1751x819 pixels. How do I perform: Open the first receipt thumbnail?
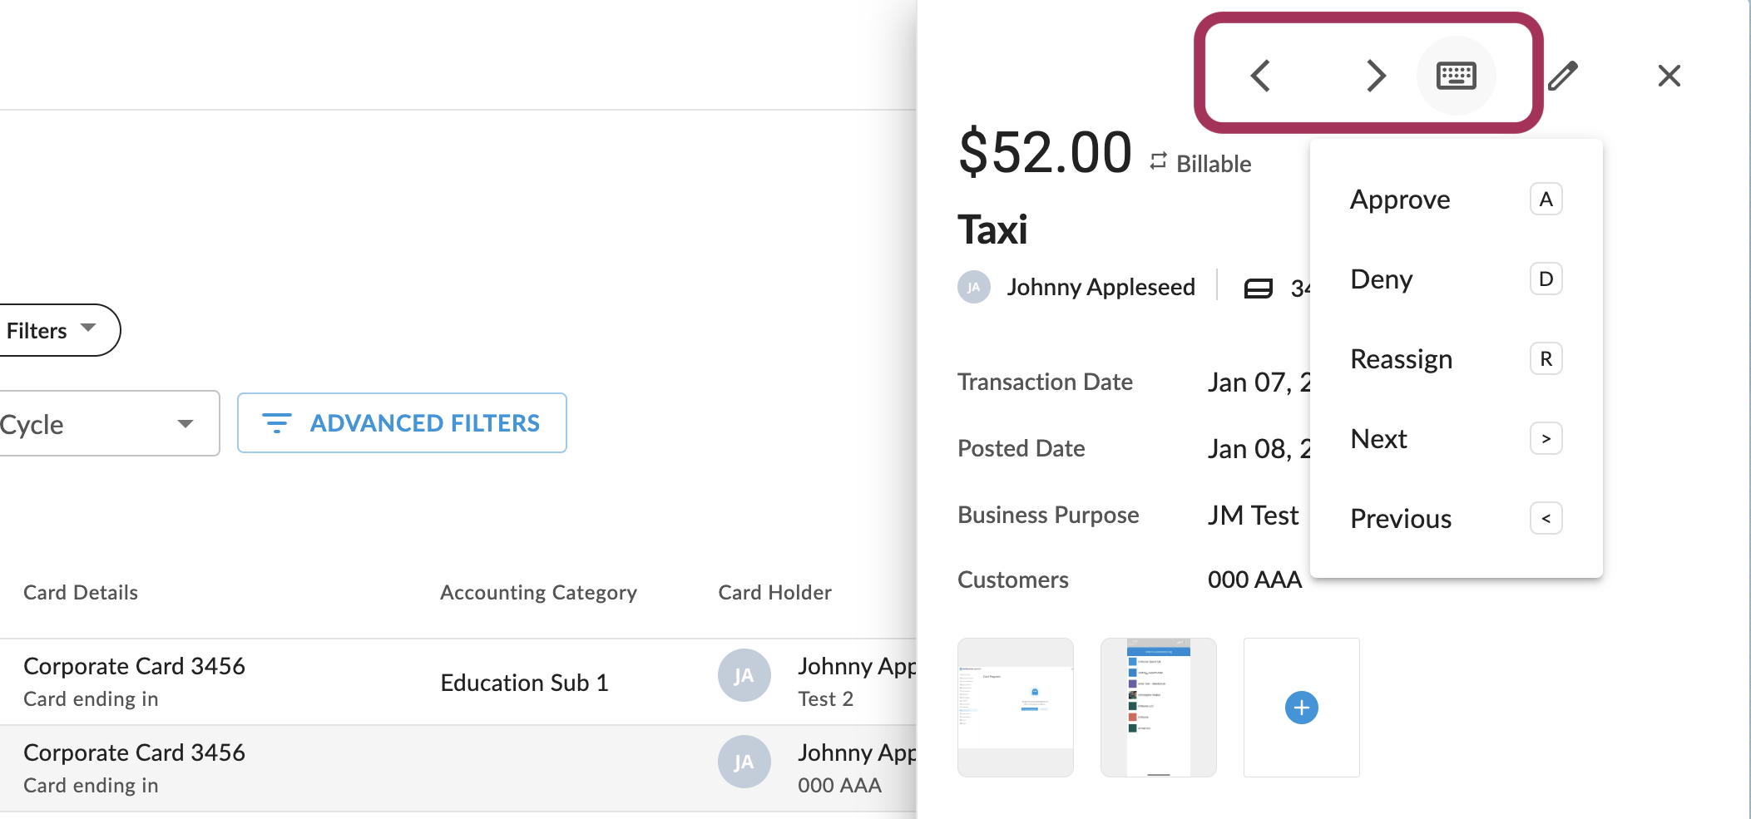click(1016, 708)
